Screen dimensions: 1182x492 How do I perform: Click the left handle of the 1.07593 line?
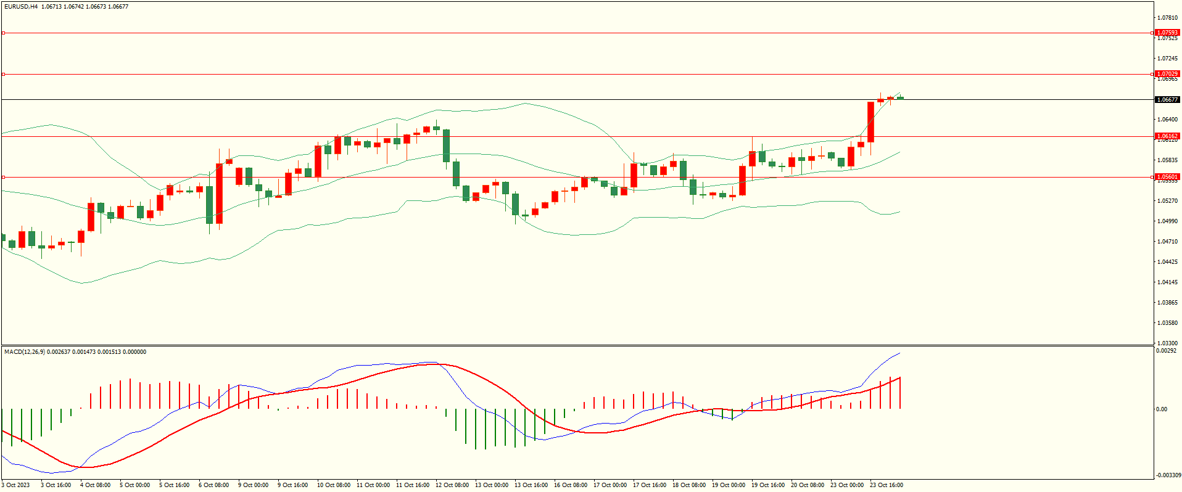pyautogui.click(x=3, y=33)
